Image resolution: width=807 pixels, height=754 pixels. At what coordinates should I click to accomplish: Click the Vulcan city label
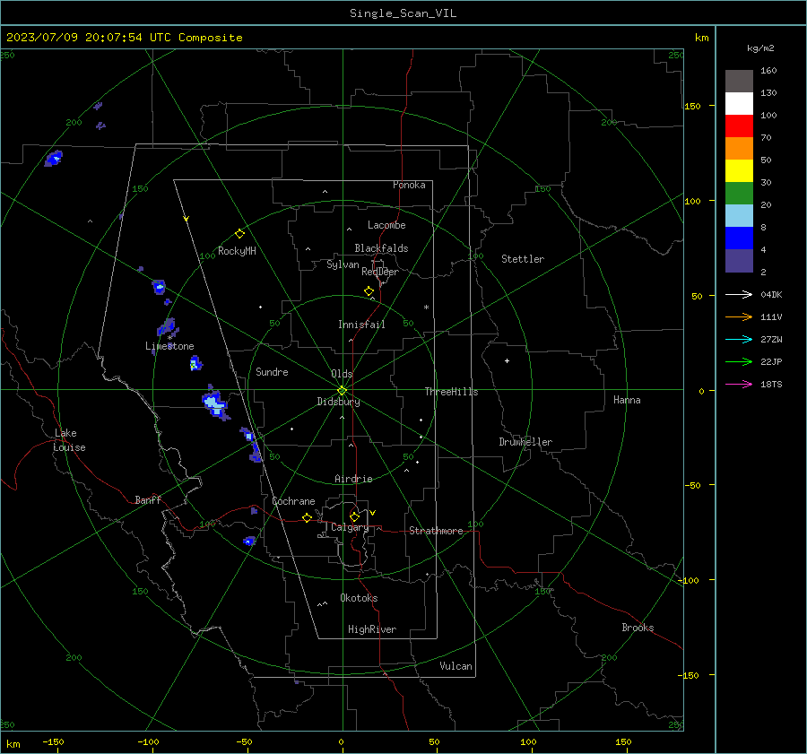(x=456, y=666)
